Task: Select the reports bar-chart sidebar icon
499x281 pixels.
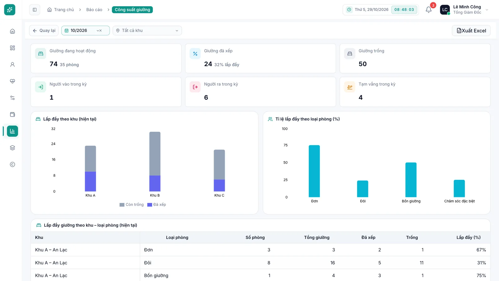Action: coord(12,131)
